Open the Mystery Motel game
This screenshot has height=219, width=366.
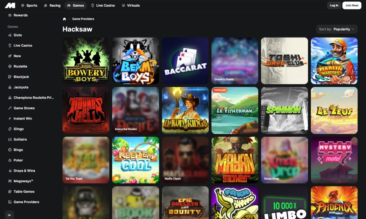(x=334, y=160)
